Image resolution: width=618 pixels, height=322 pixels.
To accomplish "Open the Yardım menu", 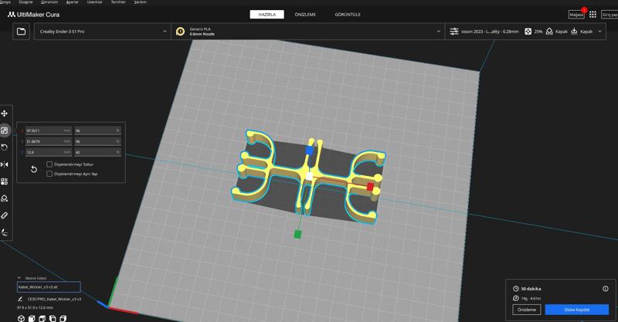I will coord(141,2).
